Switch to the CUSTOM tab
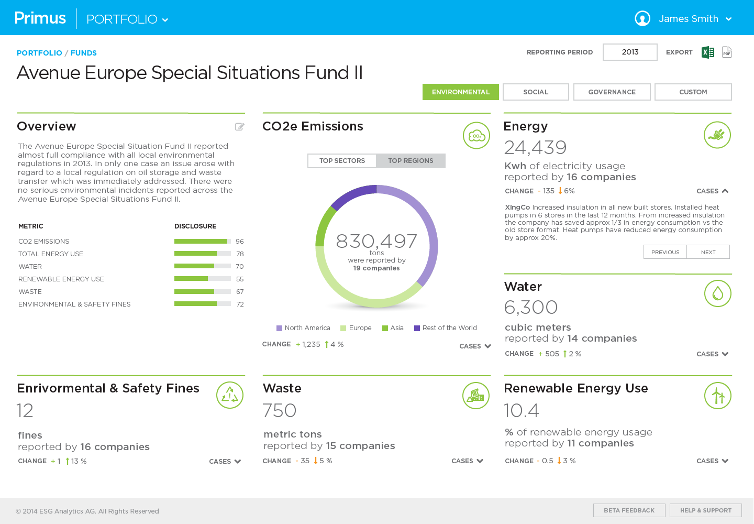This screenshot has width=754, height=524. pos(693,92)
